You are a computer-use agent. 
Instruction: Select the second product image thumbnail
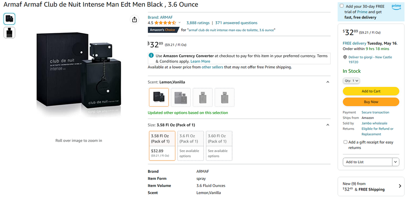9,32
